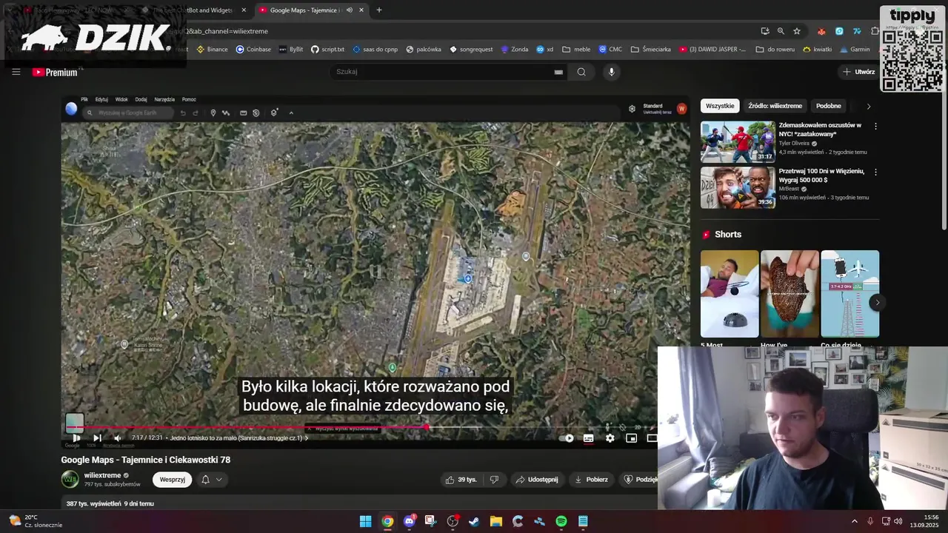Select the Wszystkie filter chip
Image resolution: width=948 pixels, height=533 pixels.
(x=720, y=106)
